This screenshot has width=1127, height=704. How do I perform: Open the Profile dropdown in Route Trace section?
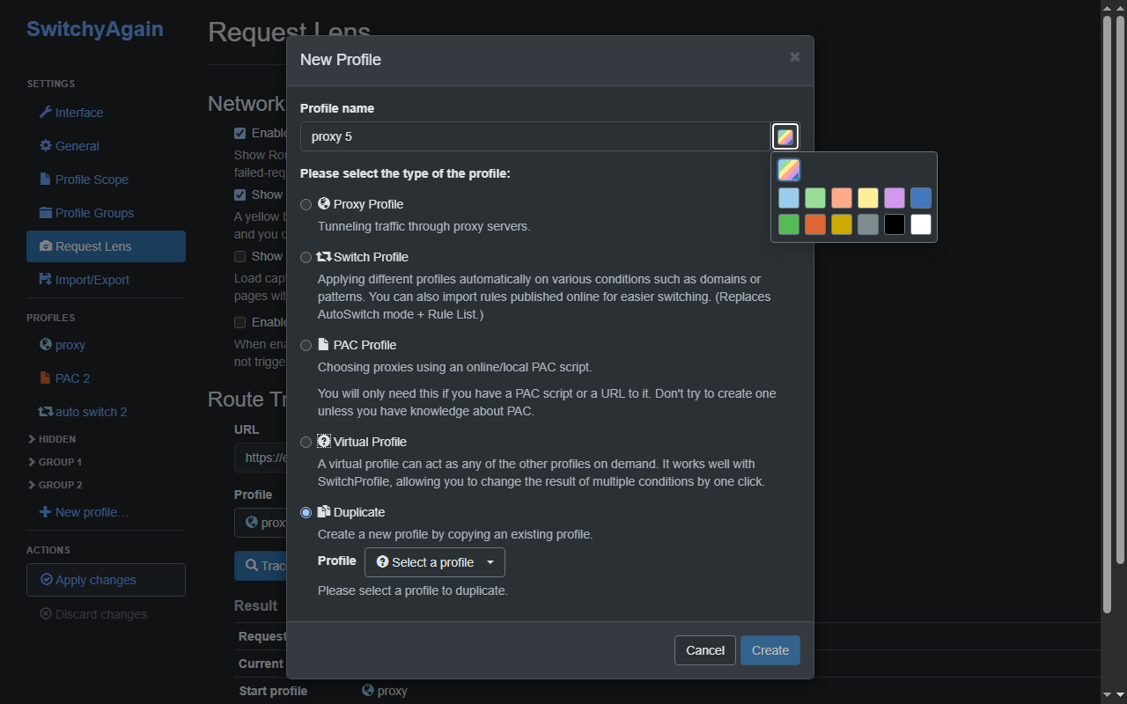tap(261, 523)
